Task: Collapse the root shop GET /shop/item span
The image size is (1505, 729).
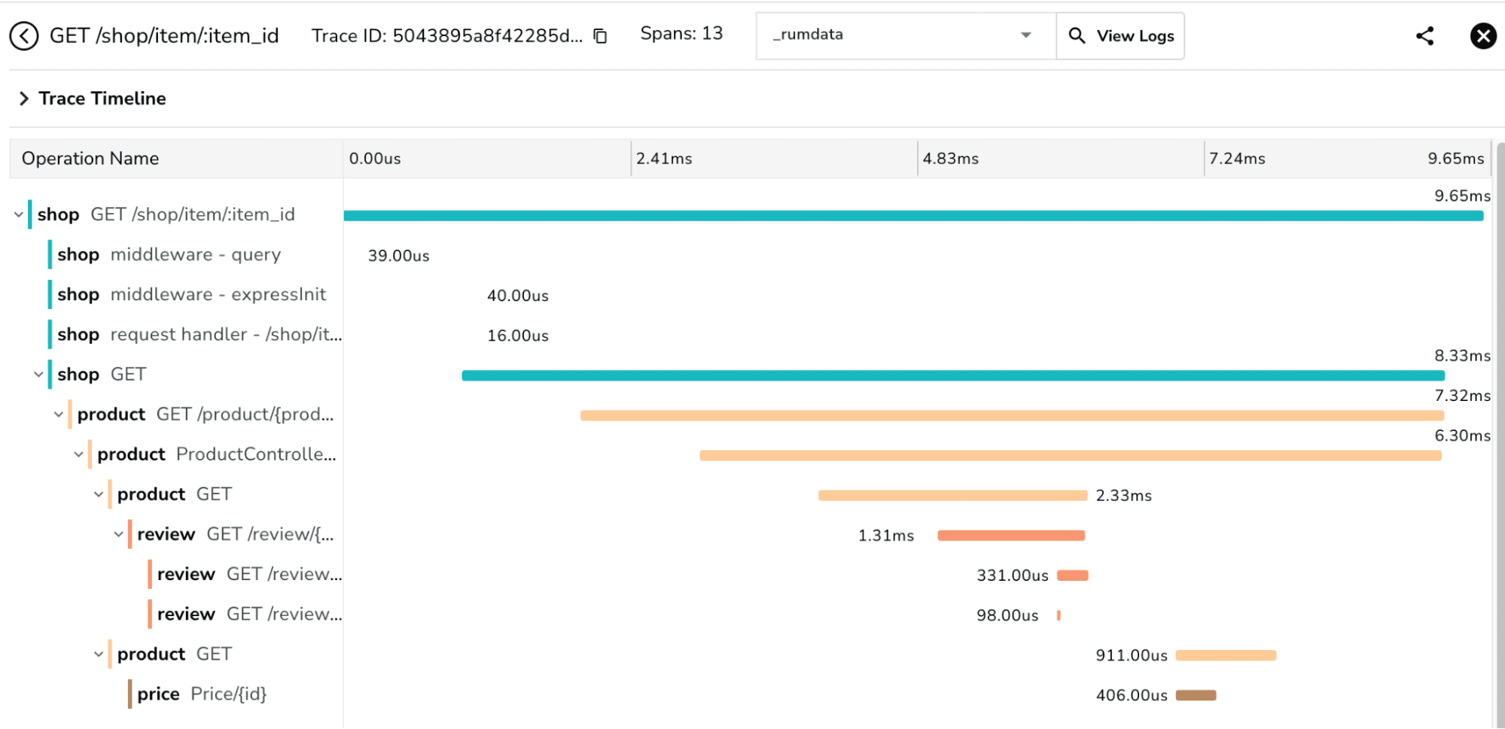Action: pyautogui.click(x=19, y=214)
